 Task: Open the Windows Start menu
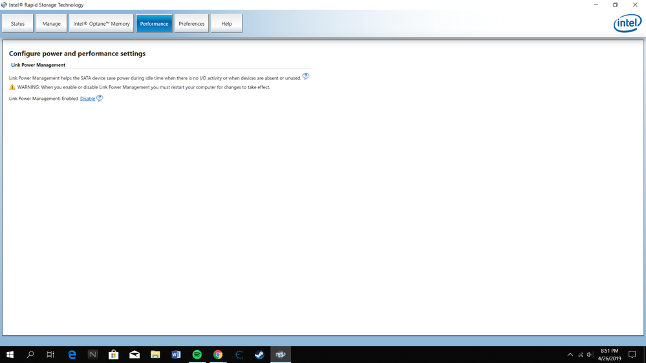coord(10,355)
